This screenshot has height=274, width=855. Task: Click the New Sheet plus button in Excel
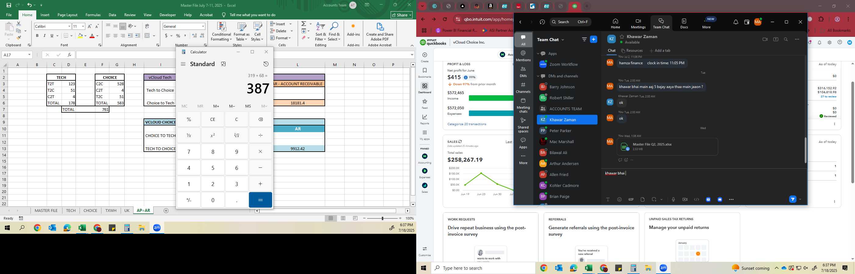pyautogui.click(x=166, y=211)
